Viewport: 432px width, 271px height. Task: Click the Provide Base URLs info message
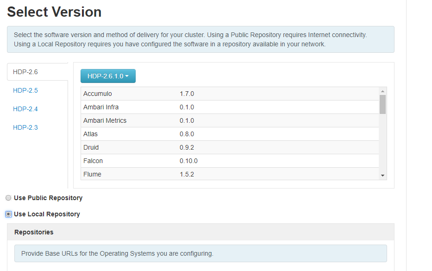coord(200,253)
